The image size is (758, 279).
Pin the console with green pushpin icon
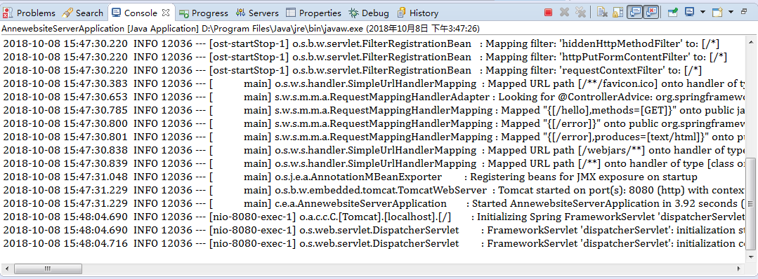coord(673,13)
